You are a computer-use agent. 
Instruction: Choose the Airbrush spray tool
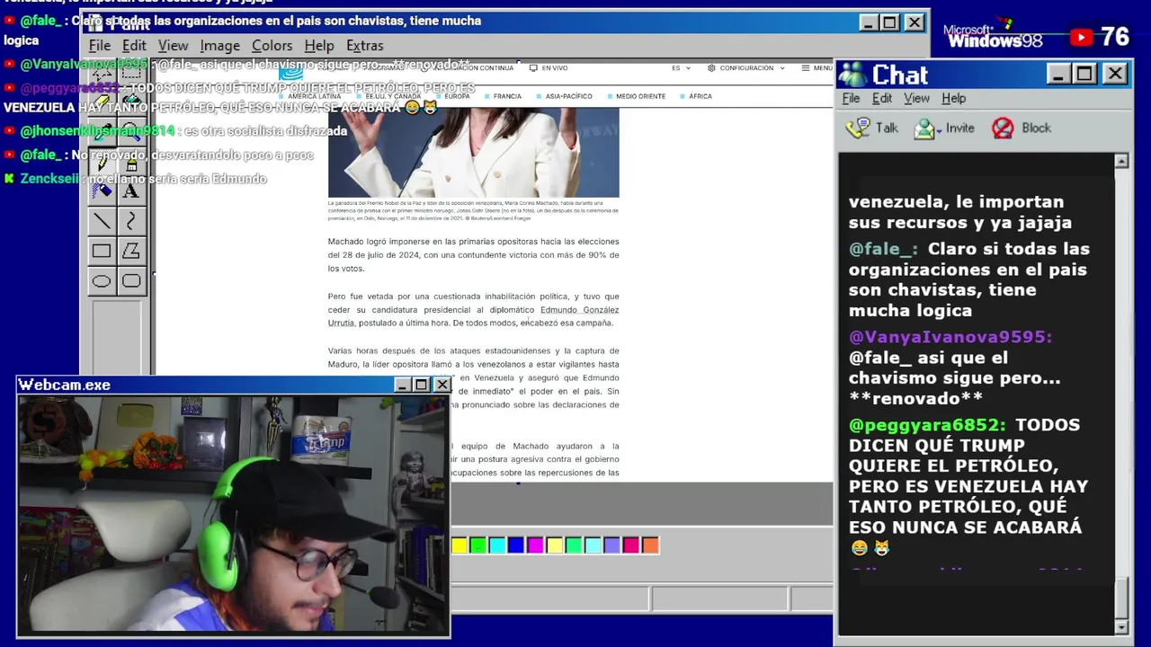point(102,191)
